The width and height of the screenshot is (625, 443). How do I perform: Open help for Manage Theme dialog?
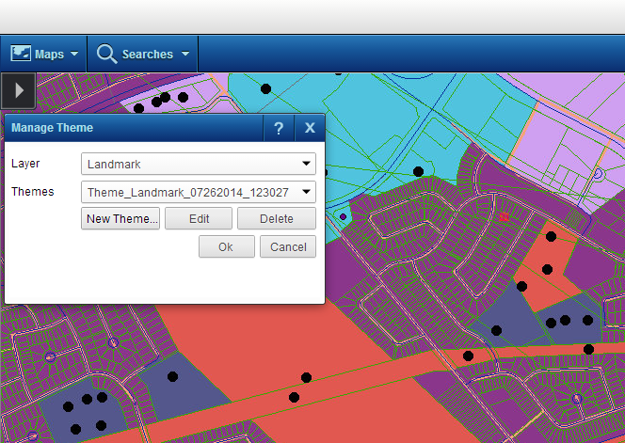point(279,128)
